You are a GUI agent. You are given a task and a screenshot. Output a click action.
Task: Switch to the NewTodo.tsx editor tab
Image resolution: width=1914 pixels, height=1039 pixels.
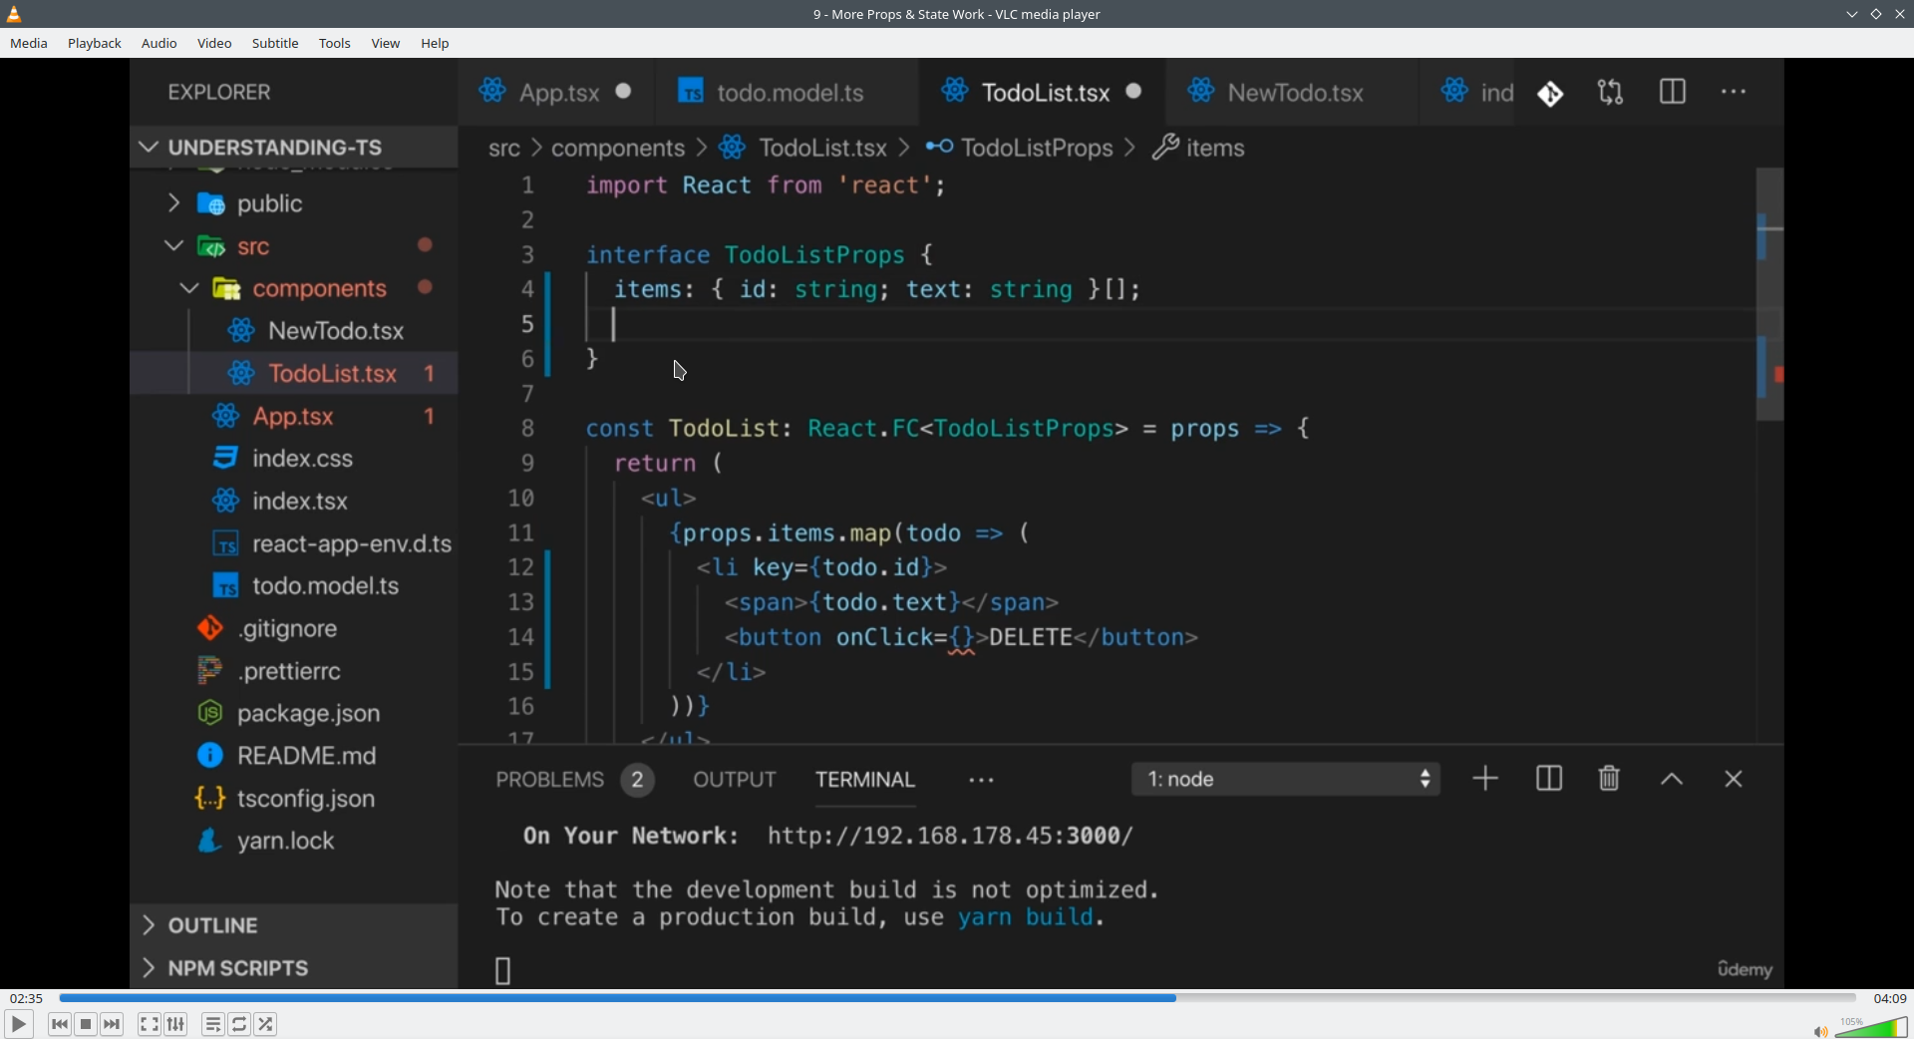[x=1291, y=93]
